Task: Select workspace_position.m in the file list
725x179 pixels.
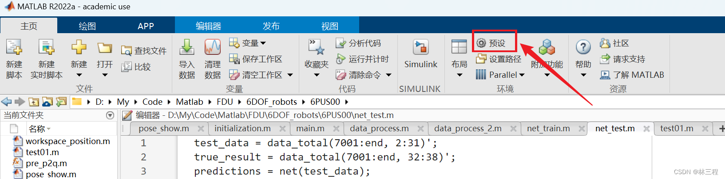Action: coord(67,141)
